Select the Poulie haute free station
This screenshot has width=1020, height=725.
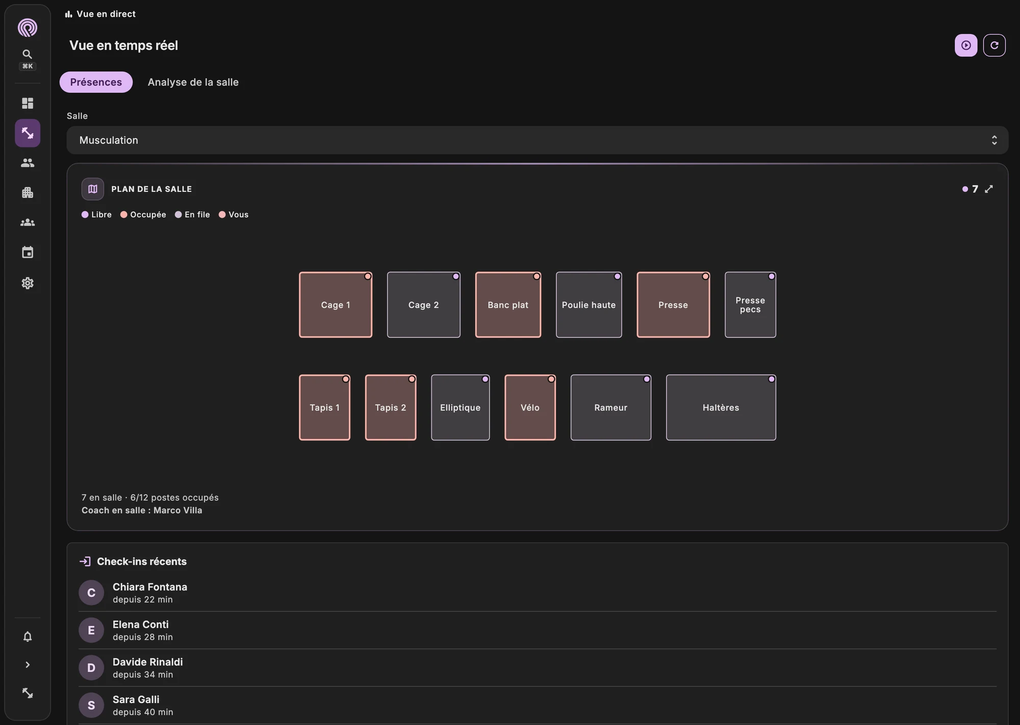coord(589,305)
